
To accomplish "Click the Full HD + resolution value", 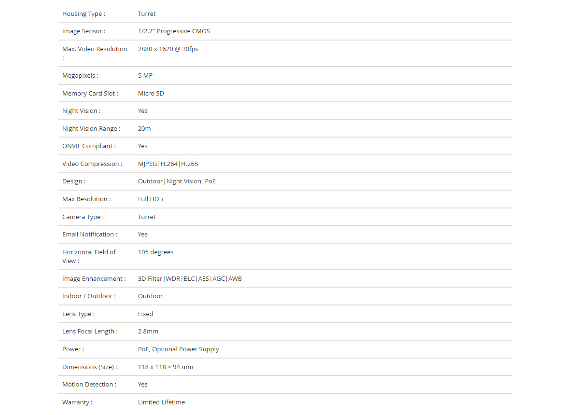I will pos(151,199).
